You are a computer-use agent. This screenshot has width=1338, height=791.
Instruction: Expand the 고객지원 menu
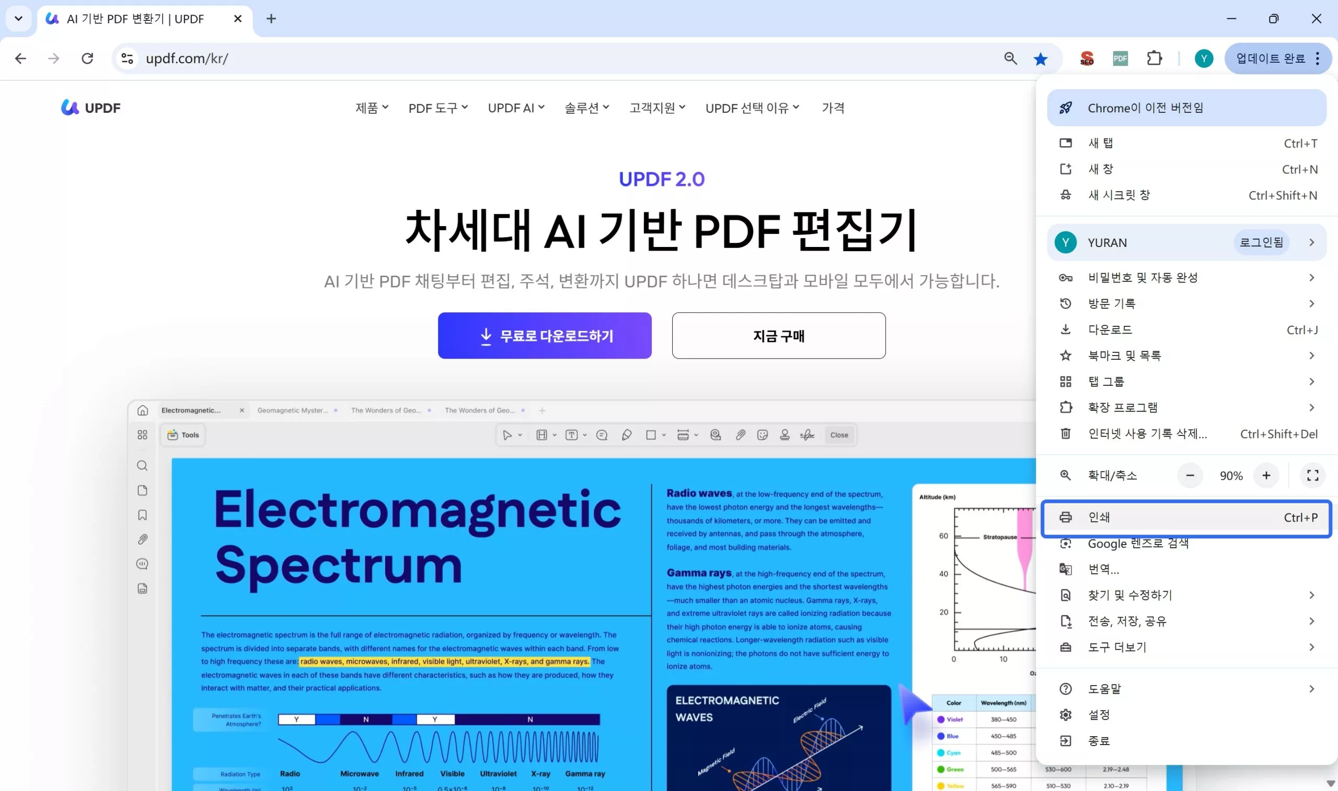point(658,108)
